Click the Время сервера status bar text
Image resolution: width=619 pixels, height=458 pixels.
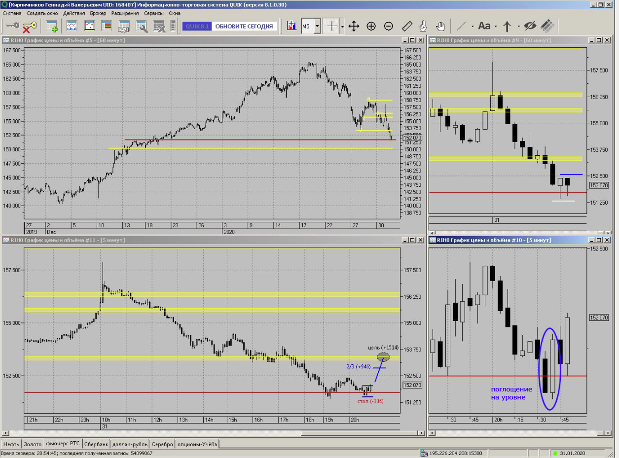tap(76, 453)
